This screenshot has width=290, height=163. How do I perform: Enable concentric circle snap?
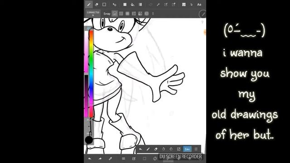click(146, 14)
